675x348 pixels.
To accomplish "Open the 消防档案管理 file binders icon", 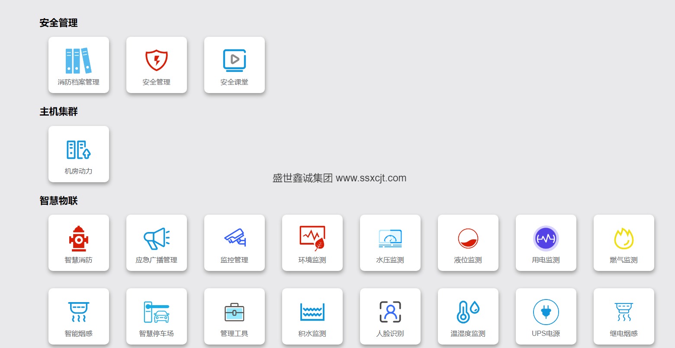I will click(x=79, y=61).
